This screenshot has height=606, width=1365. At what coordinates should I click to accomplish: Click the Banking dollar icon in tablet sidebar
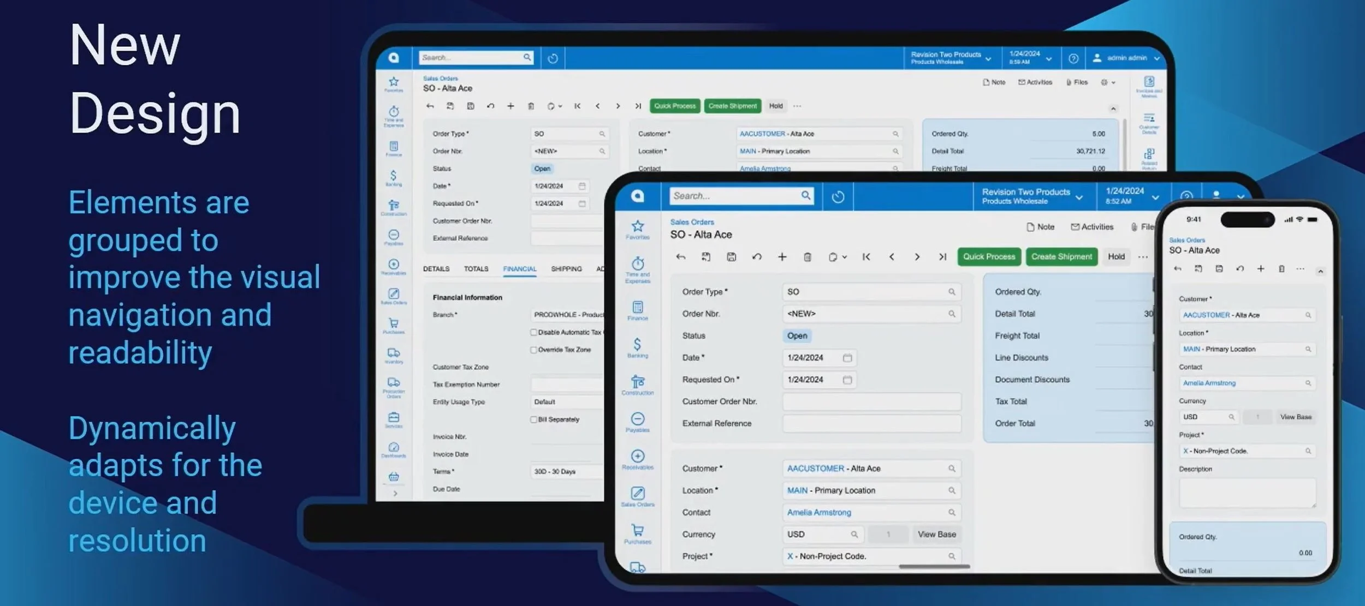point(637,345)
